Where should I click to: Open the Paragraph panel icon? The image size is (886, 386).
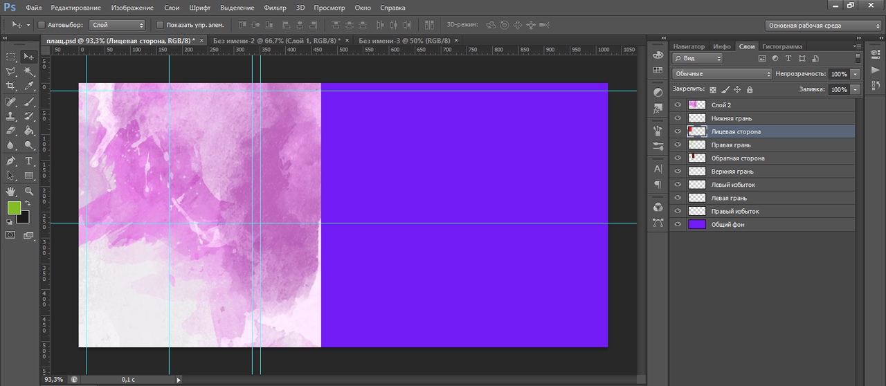pyautogui.click(x=658, y=185)
